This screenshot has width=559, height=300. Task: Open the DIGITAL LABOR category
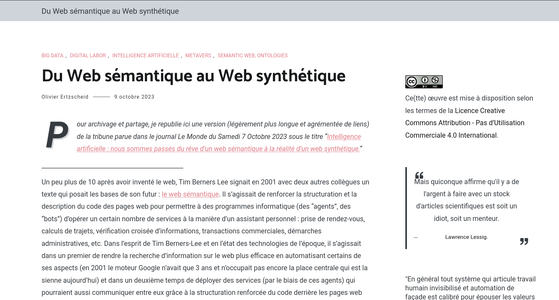pyautogui.click(x=88, y=56)
